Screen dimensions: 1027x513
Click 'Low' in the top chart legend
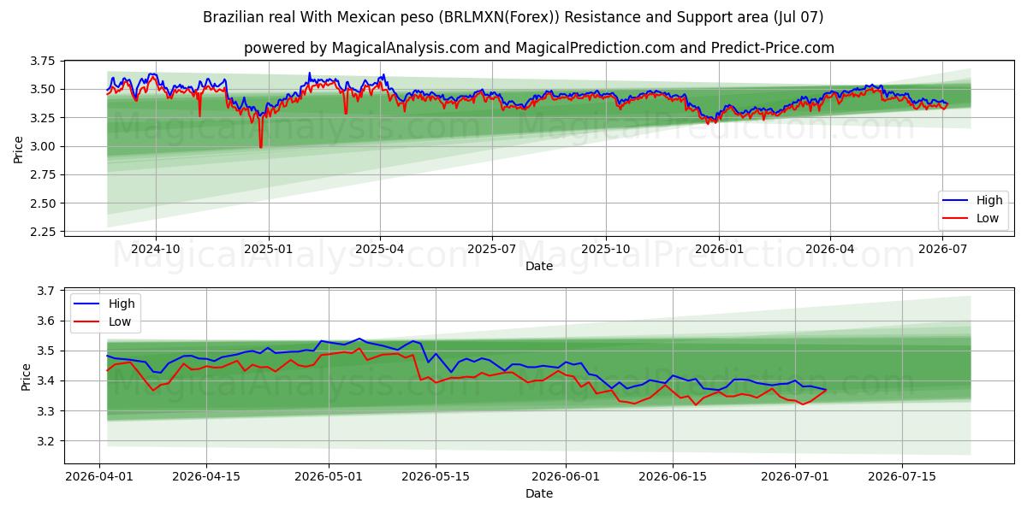click(x=988, y=218)
